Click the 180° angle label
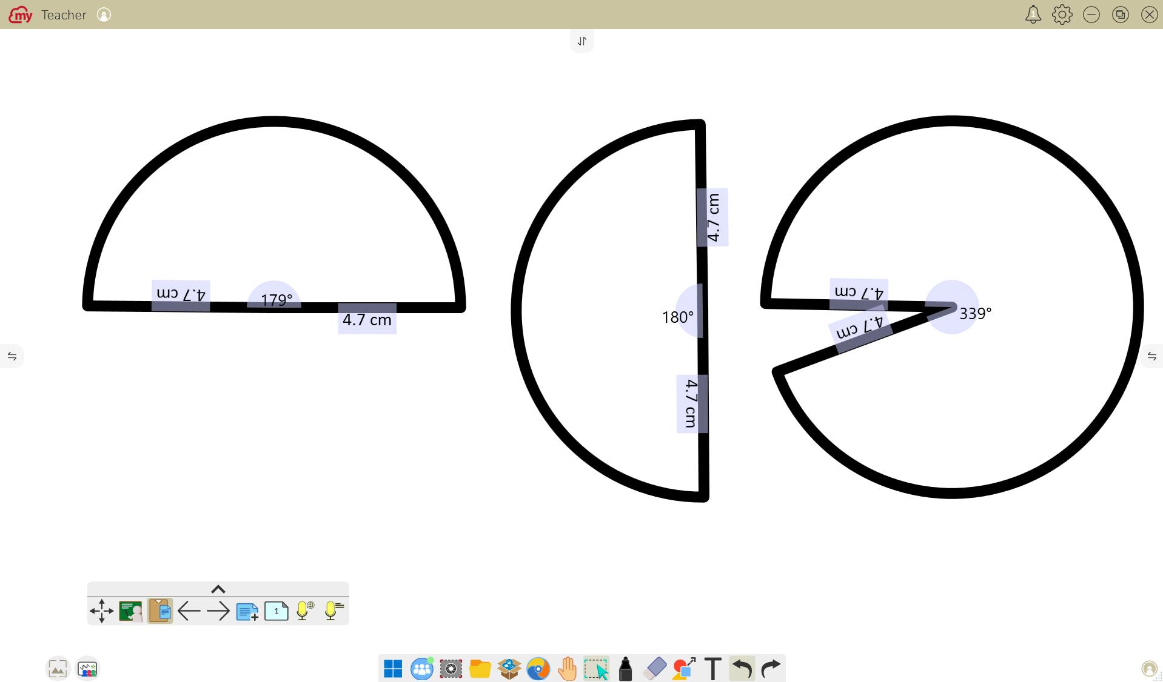 [x=678, y=317]
